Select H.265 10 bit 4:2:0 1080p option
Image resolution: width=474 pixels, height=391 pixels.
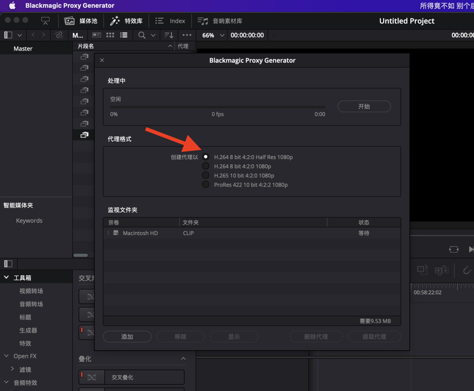pyautogui.click(x=205, y=175)
